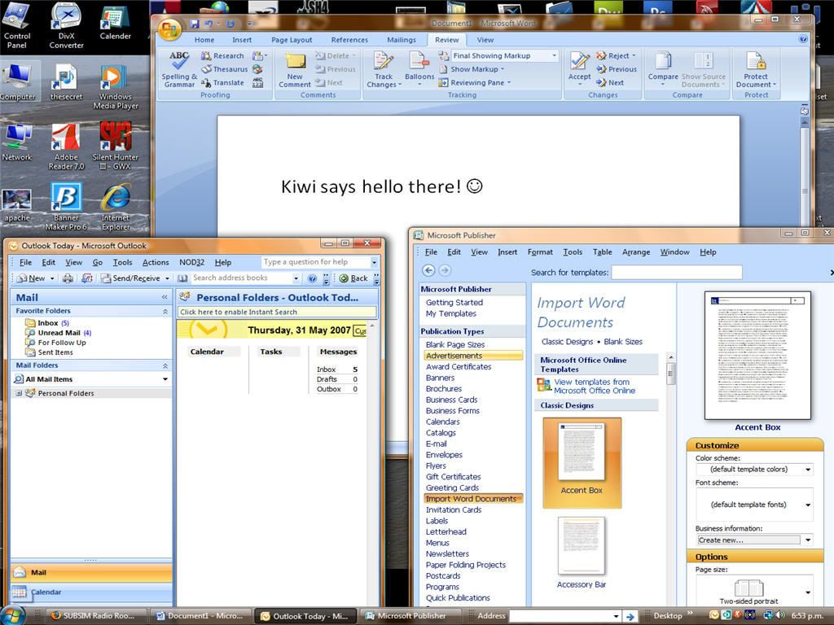Viewport: 834px width, 625px height.
Task: Open the Mailings tab in Word
Action: (402, 40)
